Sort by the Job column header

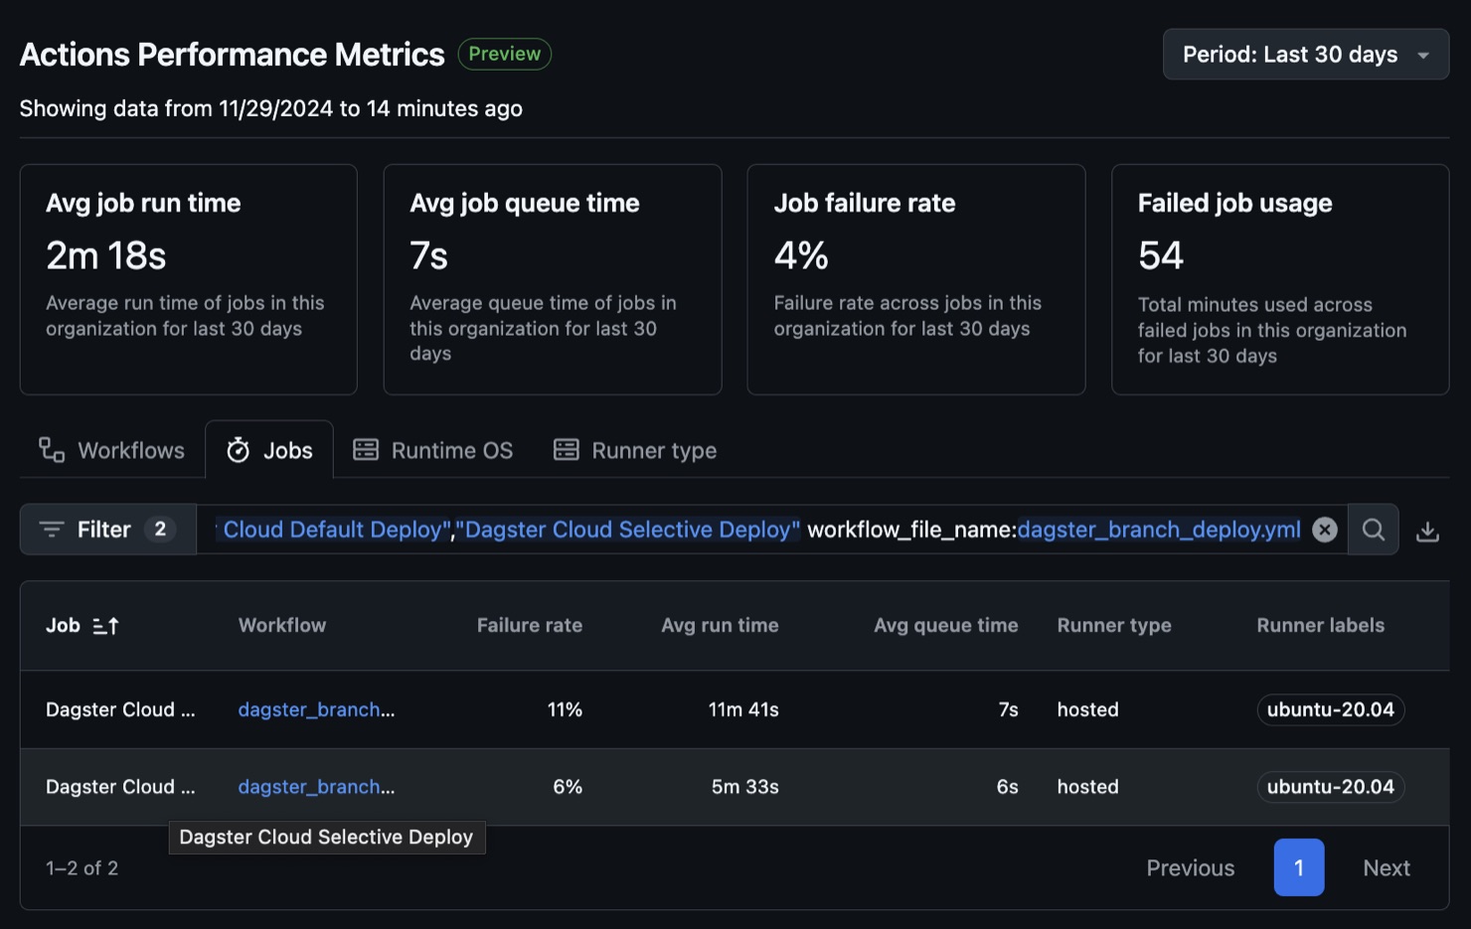(x=82, y=625)
